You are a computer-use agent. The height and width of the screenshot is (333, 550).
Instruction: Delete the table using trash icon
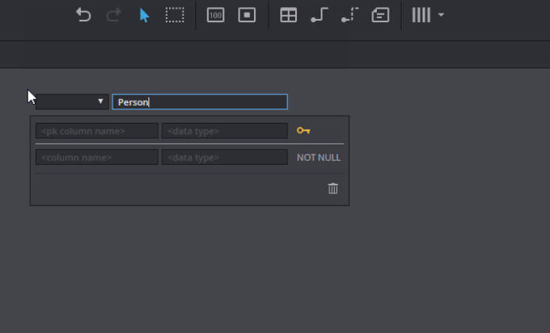pyautogui.click(x=333, y=189)
